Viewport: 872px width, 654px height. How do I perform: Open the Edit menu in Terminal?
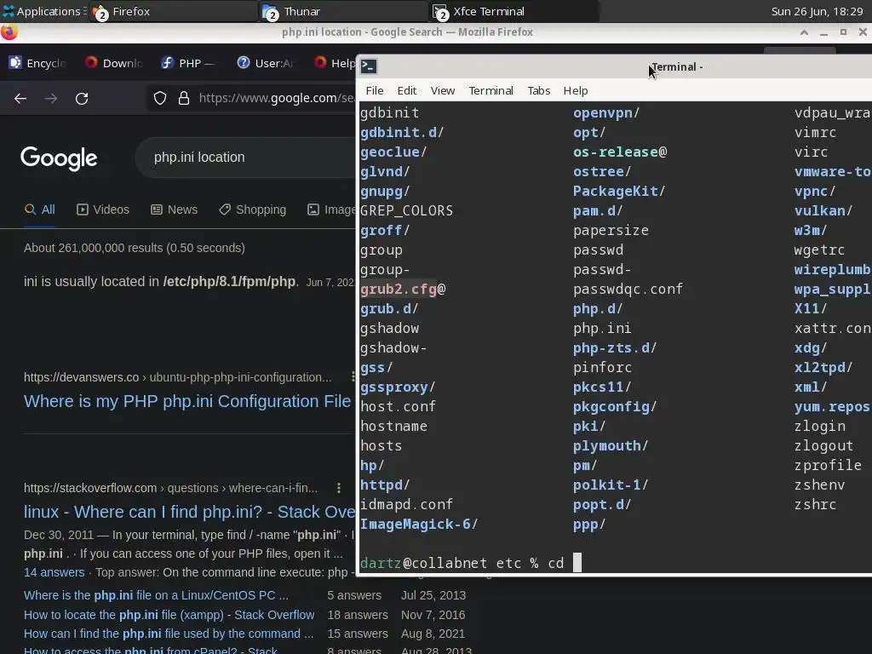(x=406, y=90)
